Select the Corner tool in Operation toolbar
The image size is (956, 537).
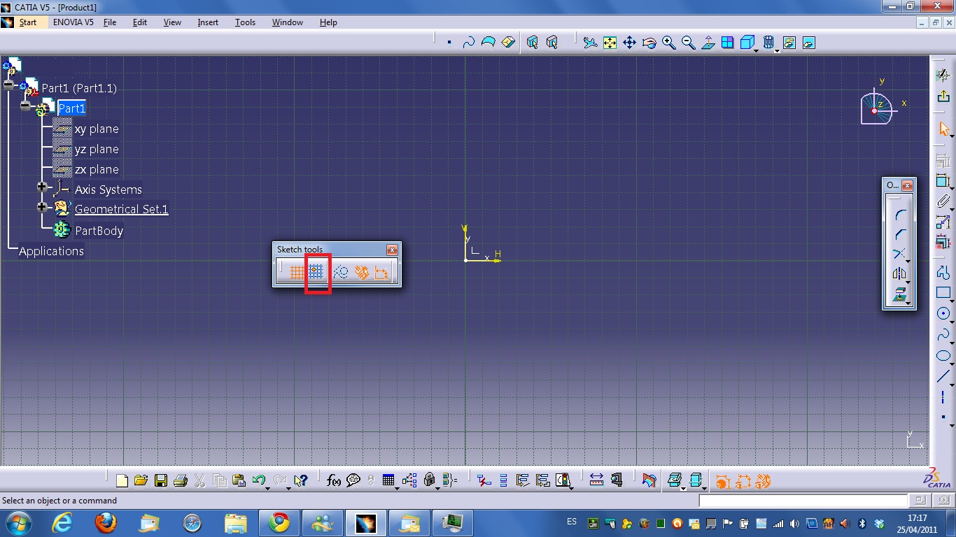click(899, 215)
